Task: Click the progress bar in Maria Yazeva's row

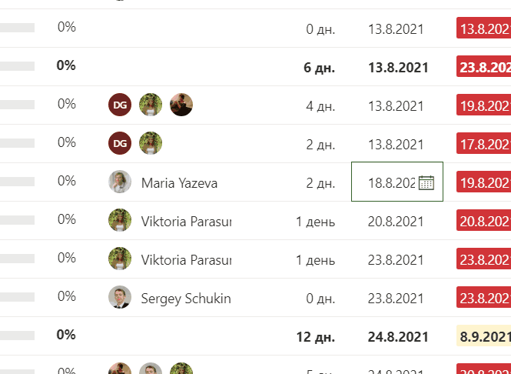Action: click(17, 182)
